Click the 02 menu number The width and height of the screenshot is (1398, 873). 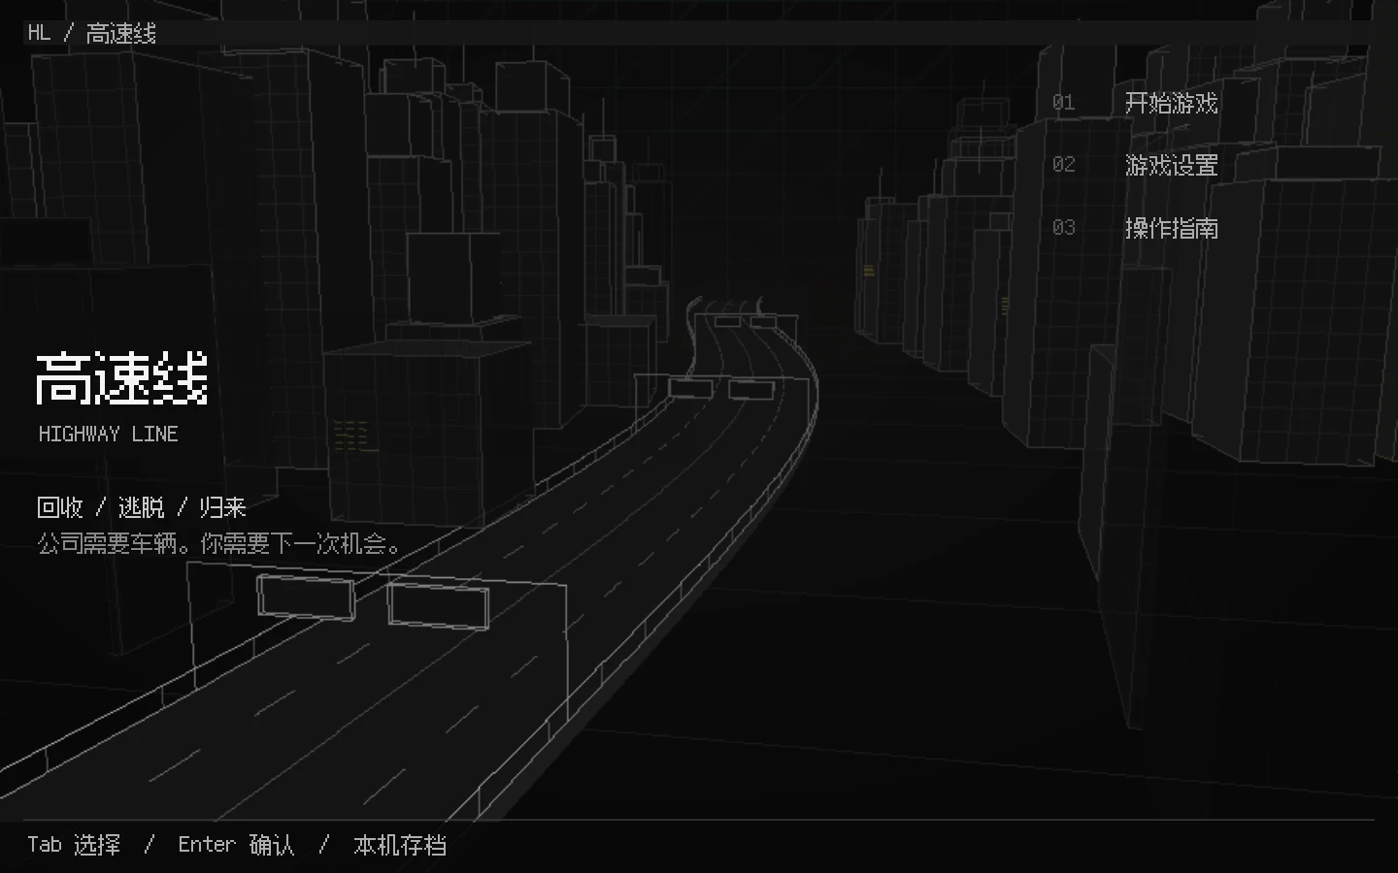[x=1064, y=165]
